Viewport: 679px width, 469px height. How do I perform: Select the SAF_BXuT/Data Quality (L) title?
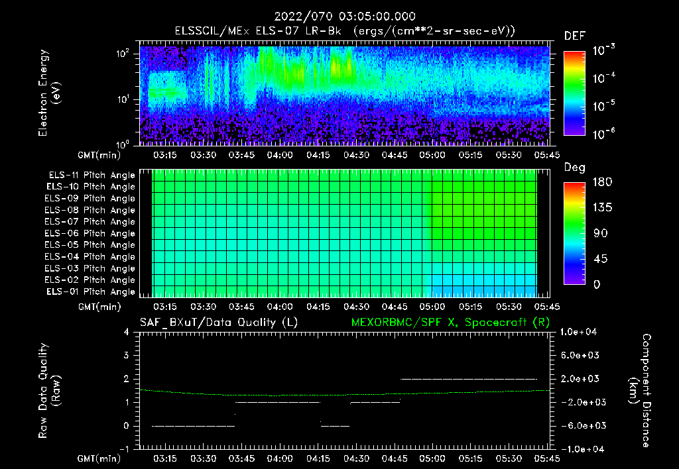pos(219,323)
